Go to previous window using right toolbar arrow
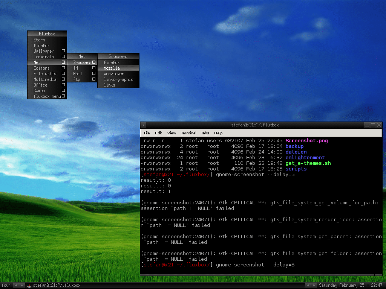The height and width of the screenshot is (289, 386). point(308,285)
